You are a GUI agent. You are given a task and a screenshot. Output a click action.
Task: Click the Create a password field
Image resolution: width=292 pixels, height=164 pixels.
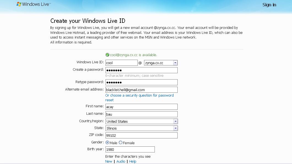[x=142, y=70]
